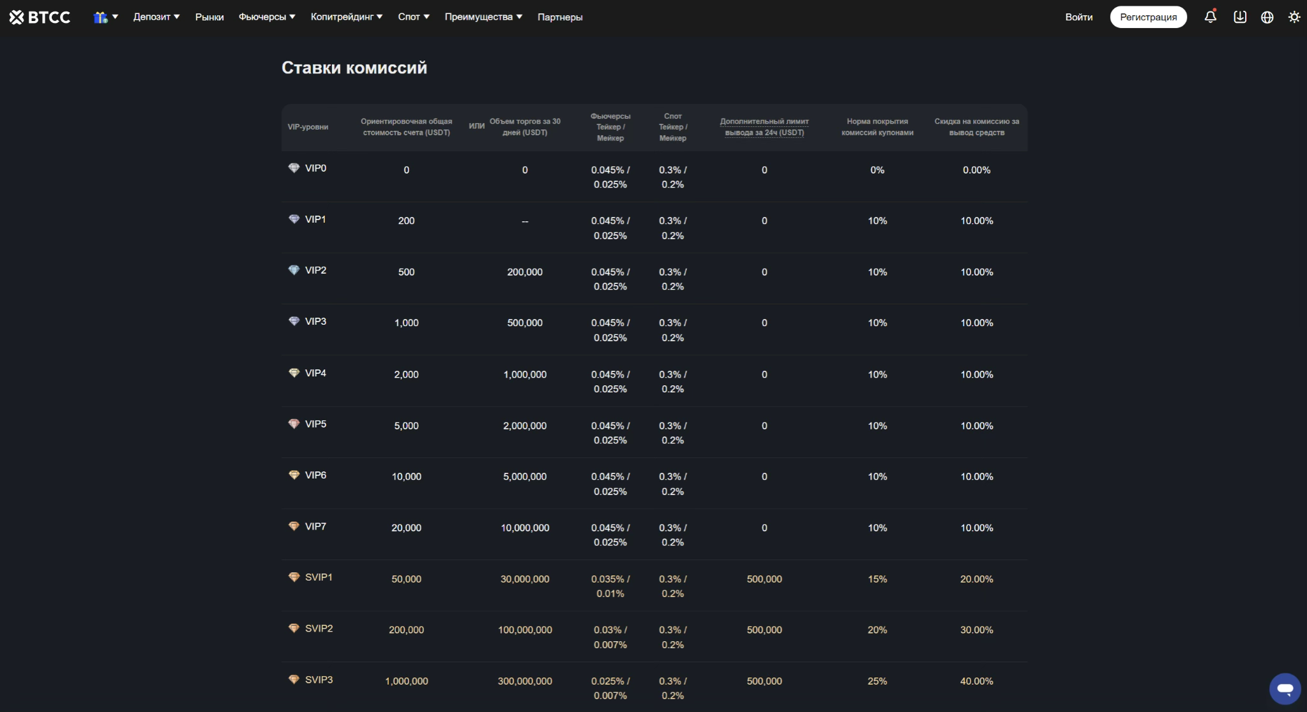This screenshot has width=1307, height=712.
Task: Click the app download icon
Action: [1239, 17]
